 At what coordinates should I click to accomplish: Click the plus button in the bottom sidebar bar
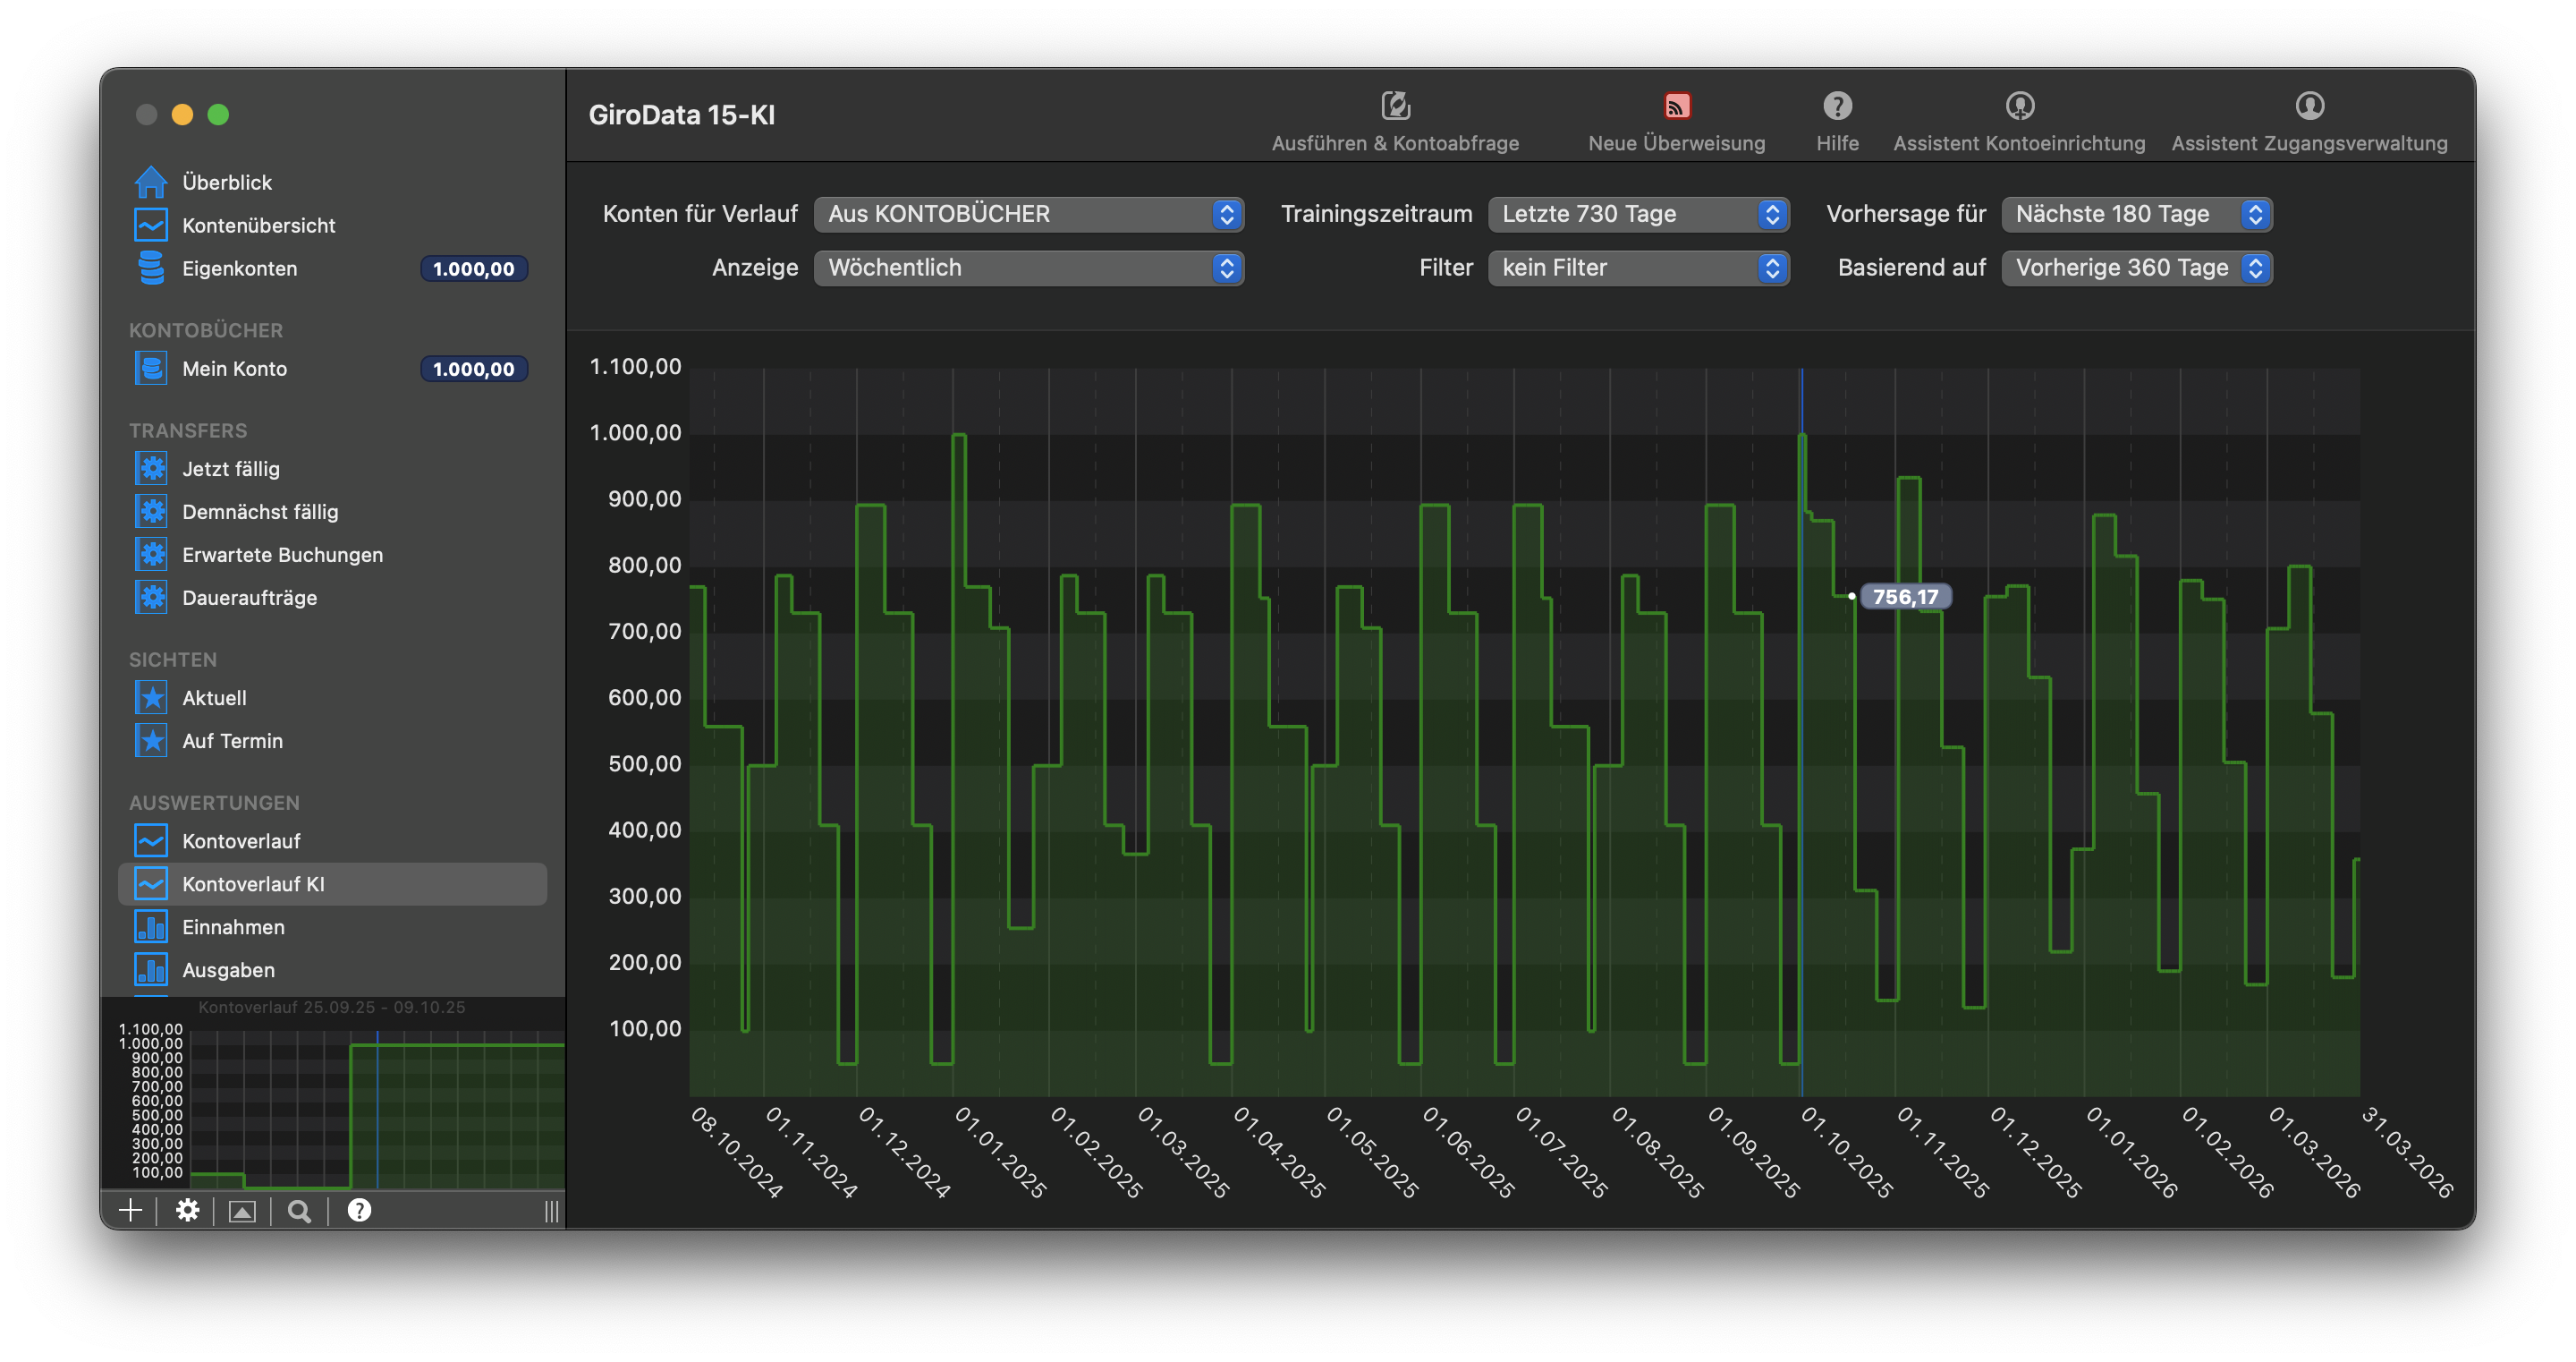click(x=131, y=1211)
